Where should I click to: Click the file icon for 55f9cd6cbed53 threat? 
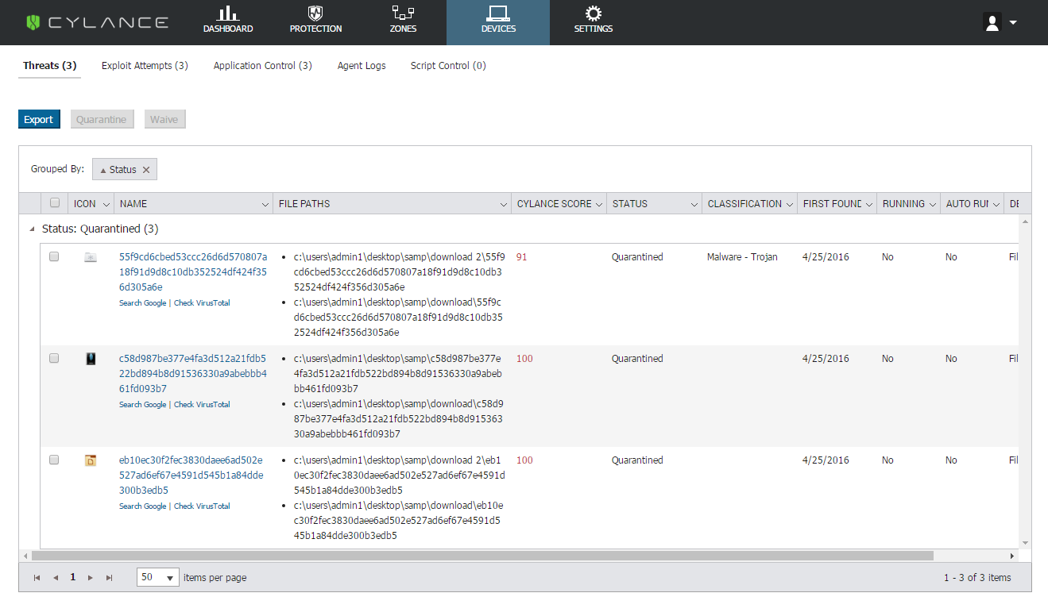pyautogui.click(x=91, y=257)
